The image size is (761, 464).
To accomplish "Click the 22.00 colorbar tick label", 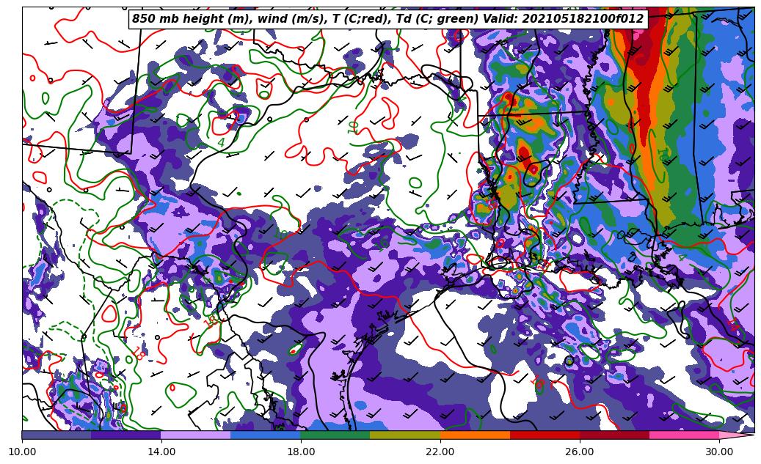I will 440,452.
